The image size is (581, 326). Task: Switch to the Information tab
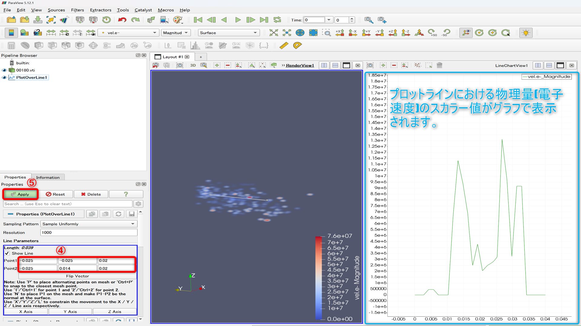48,177
